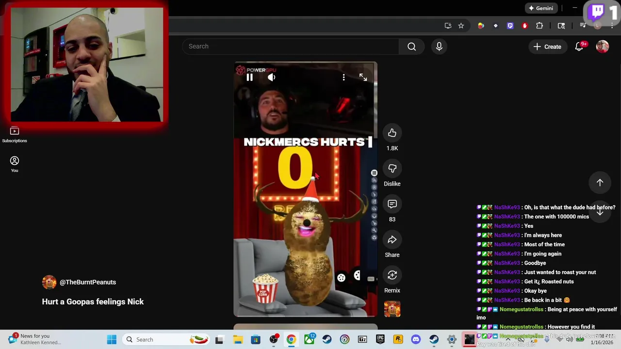
Task: Open the media controls music note icon
Action: click(x=583, y=26)
